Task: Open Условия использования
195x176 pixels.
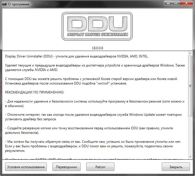Action: (x=26, y=167)
